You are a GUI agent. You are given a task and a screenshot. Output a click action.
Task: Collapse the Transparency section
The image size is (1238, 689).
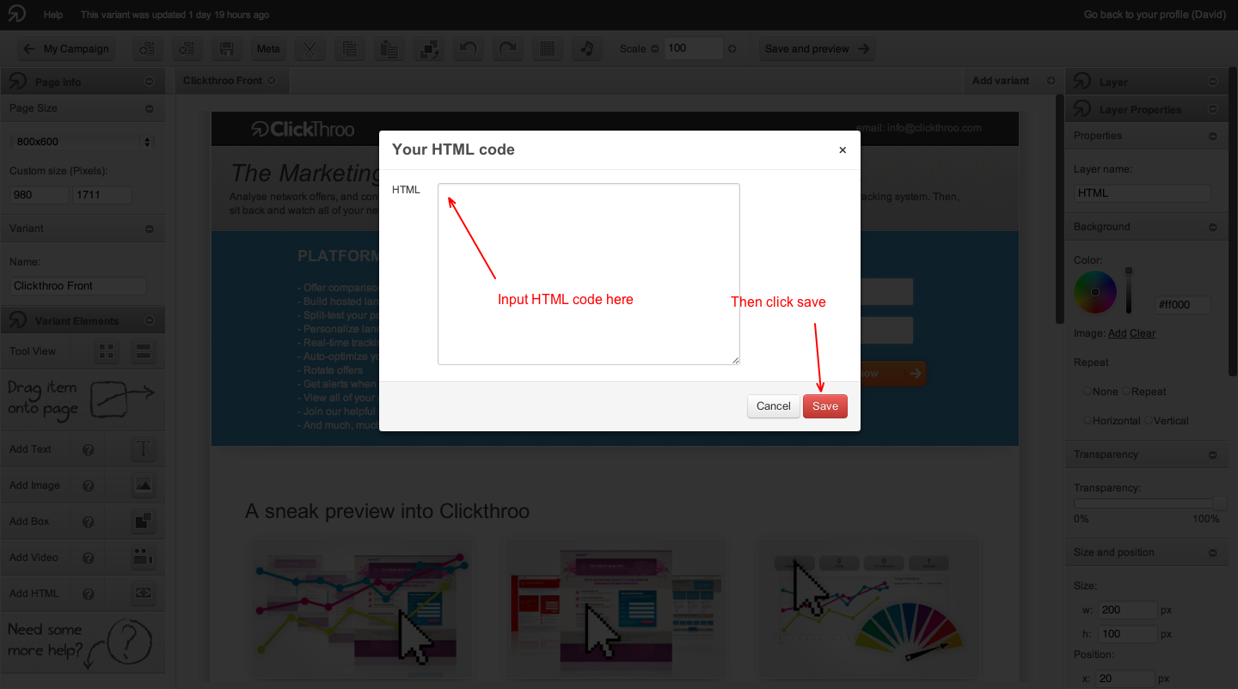[x=1213, y=454]
